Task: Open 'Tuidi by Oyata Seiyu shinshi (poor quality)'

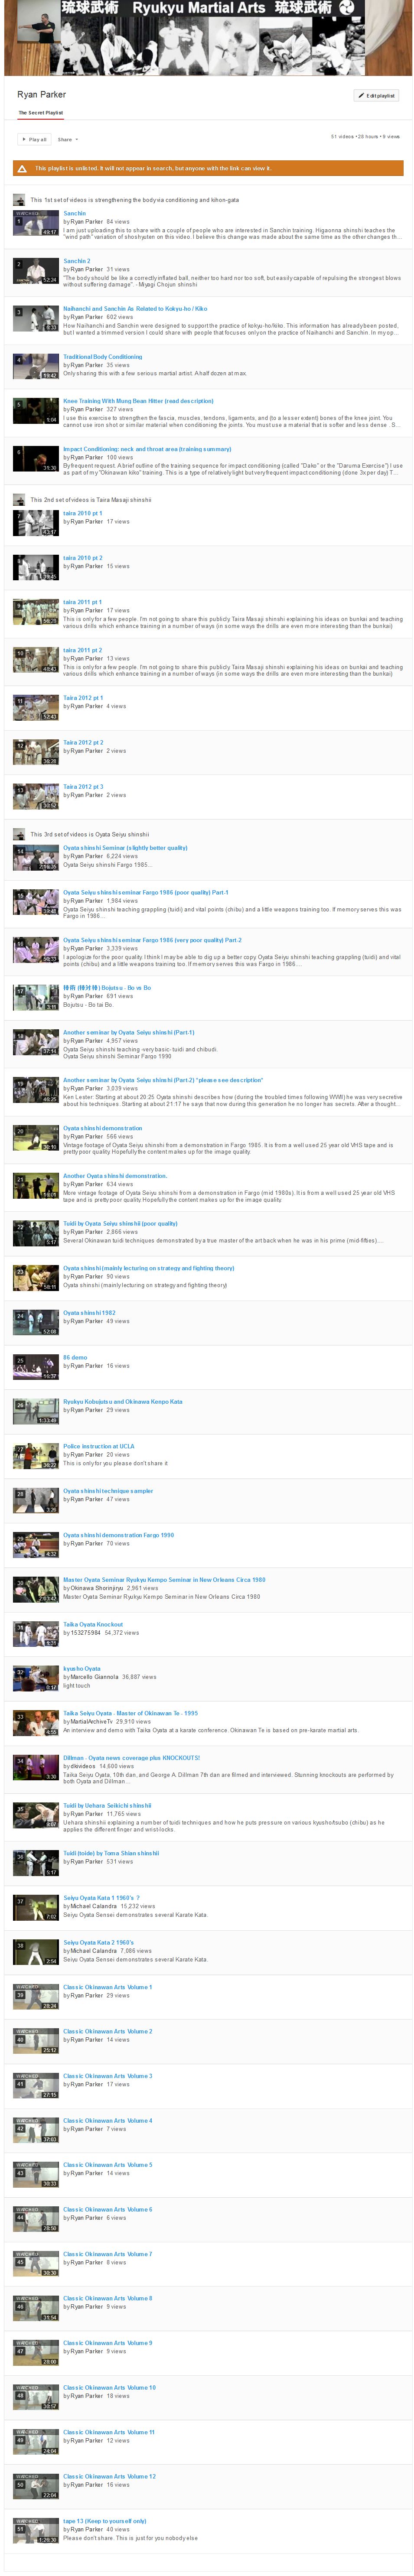Action: coord(120,1223)
